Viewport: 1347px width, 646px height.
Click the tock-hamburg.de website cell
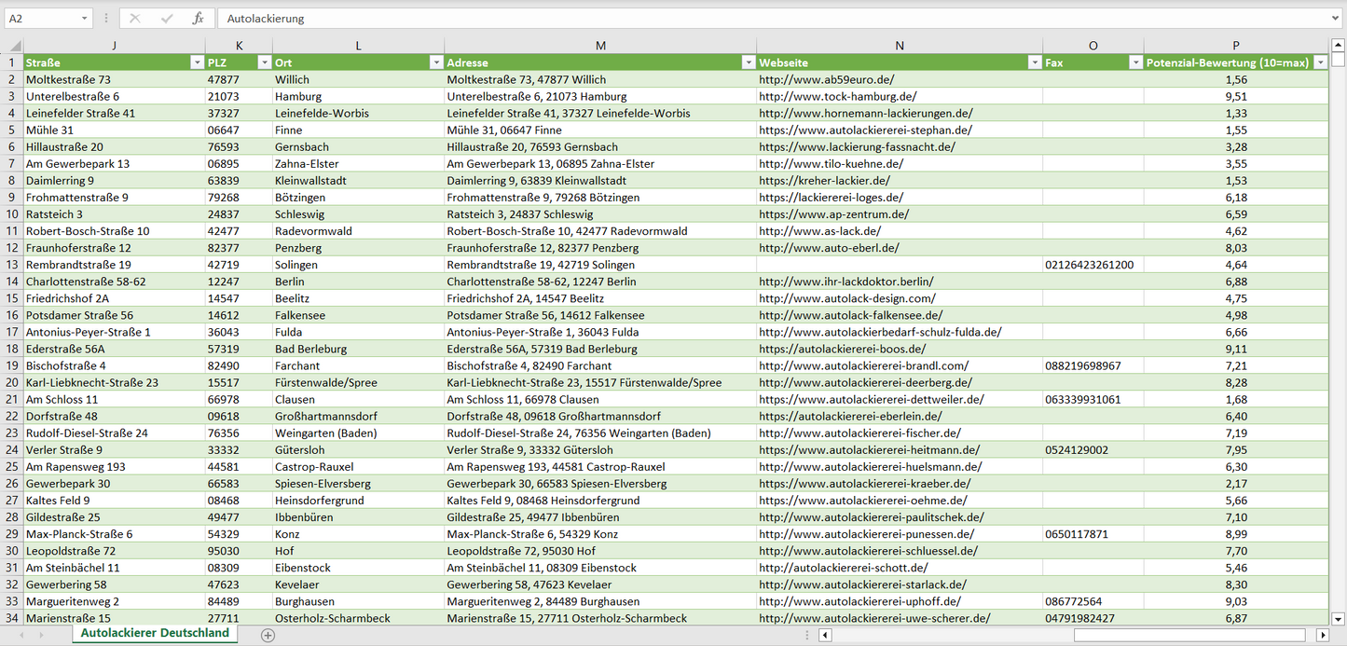[837, 96]
